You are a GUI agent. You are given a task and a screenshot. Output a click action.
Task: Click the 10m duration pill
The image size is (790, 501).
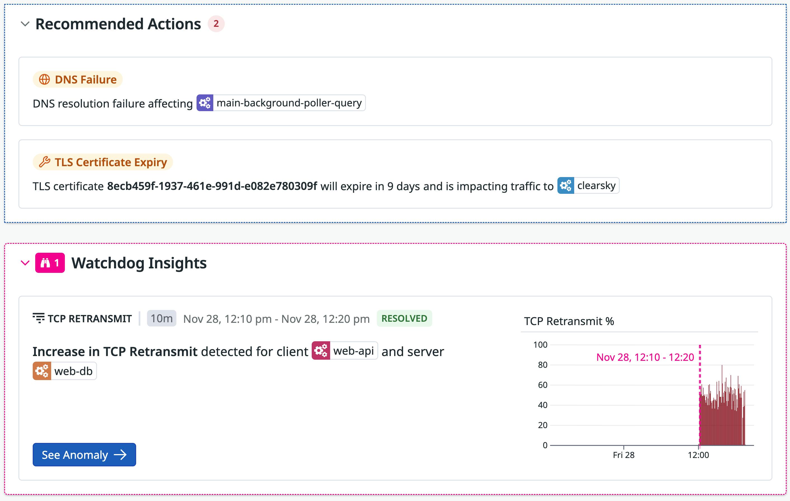tap(161, 318)
